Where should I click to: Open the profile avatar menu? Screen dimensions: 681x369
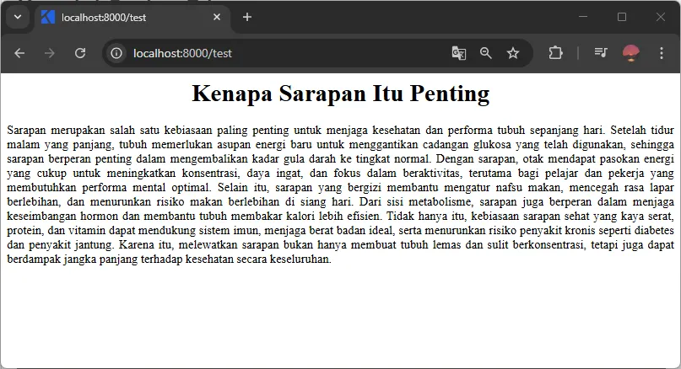coord(630,53)
